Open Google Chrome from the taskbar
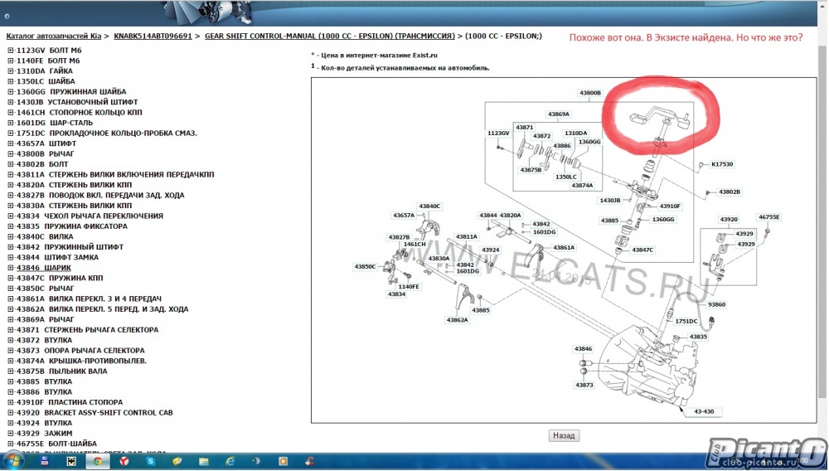 point(98,461)
